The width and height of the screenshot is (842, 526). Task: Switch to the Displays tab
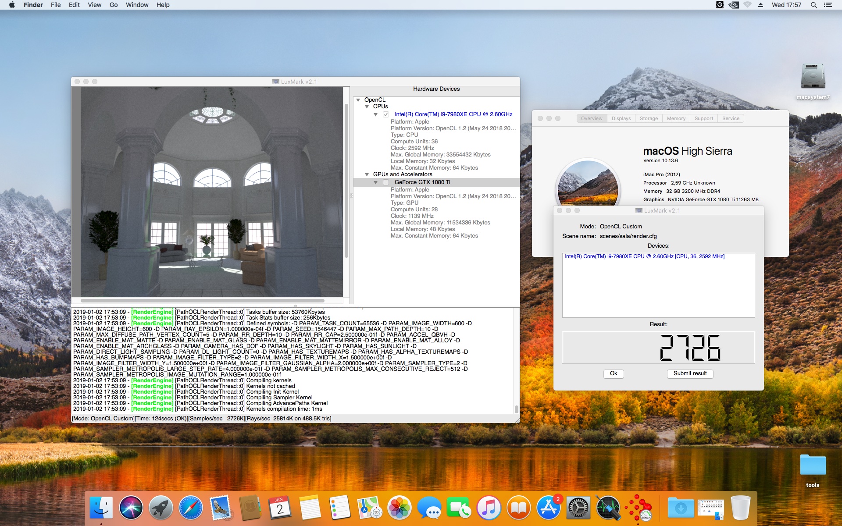point(621,118)
